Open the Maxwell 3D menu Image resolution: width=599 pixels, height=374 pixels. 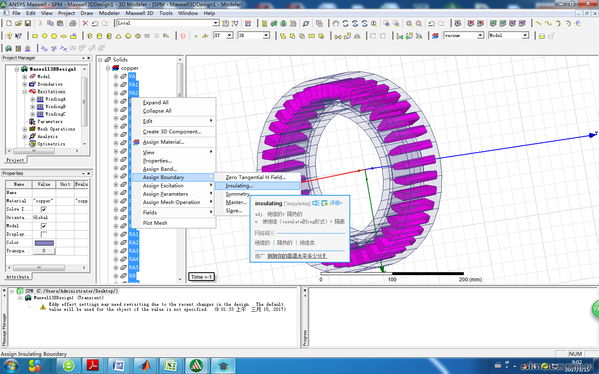tap(139, 13)
